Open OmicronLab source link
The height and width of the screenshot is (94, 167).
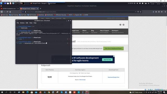tap(82, 80)
